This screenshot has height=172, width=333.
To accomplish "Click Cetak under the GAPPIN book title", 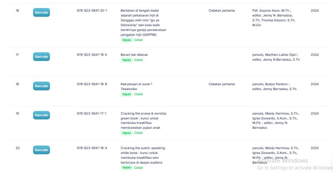I will [x=139, y=40].
